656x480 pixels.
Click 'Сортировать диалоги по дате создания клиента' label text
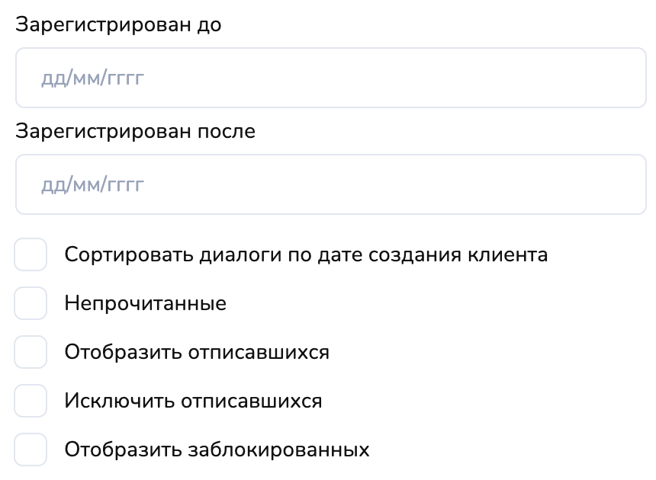point(306,254)
